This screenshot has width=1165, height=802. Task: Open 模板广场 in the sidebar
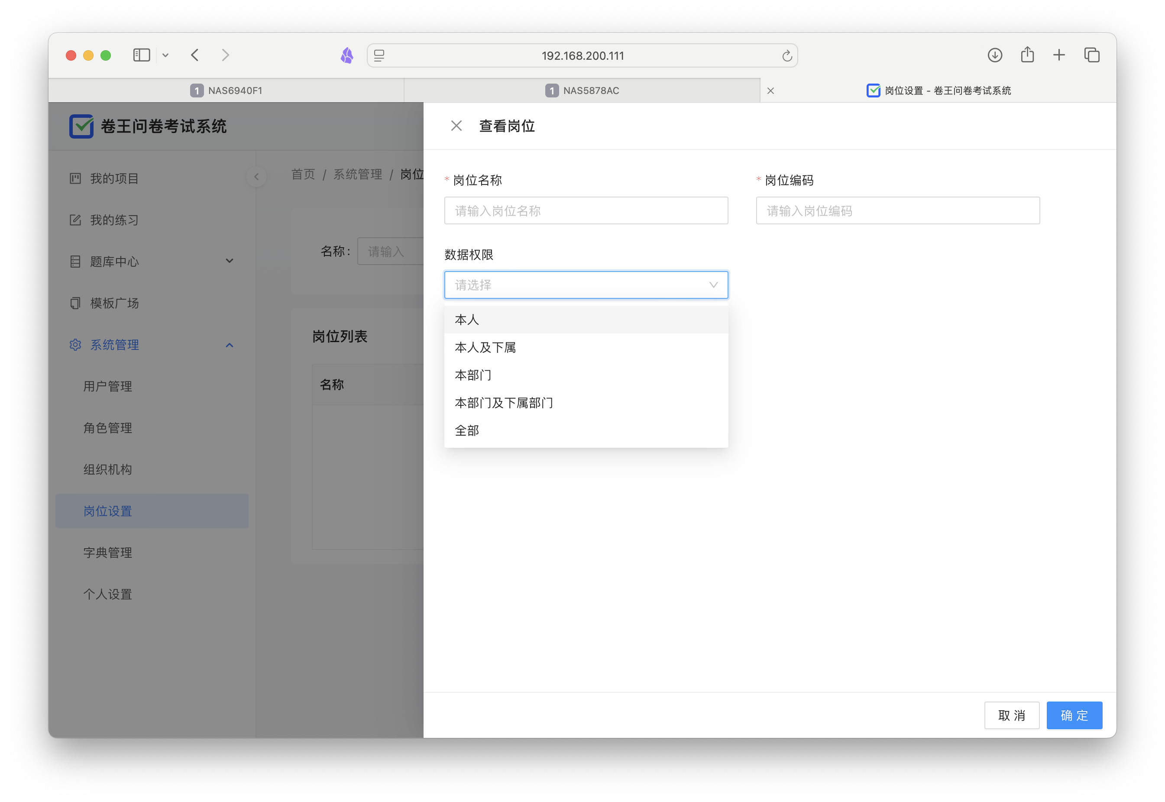[x=152, y=303]
